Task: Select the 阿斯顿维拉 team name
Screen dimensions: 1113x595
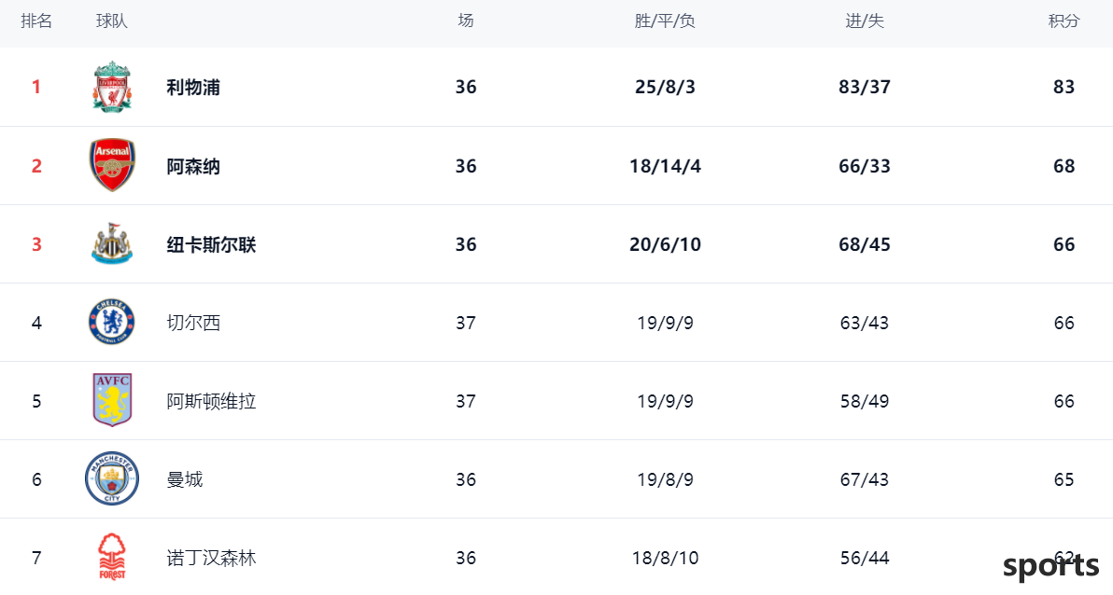Action: tap(211, 401)
